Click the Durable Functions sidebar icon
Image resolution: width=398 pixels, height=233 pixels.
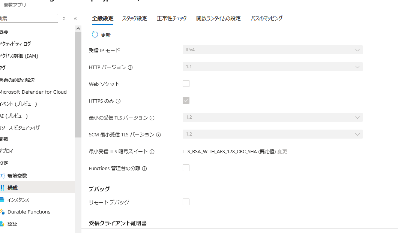(2, 212)
